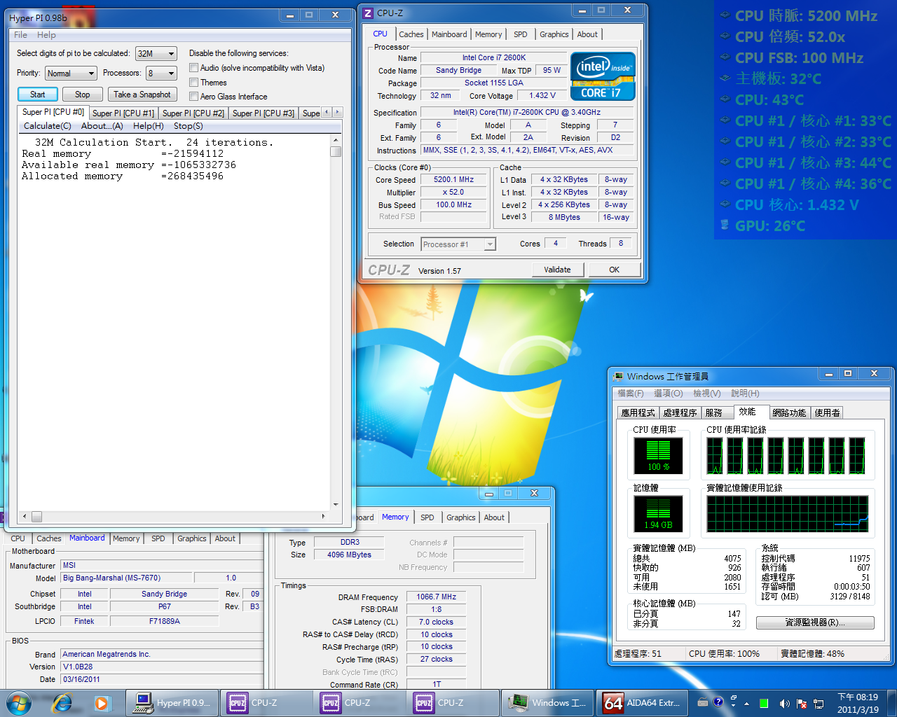The width and height of the screenshot is (897, 717).
Task: Open the Priority Normal dropdown
Action: (71, 73)
